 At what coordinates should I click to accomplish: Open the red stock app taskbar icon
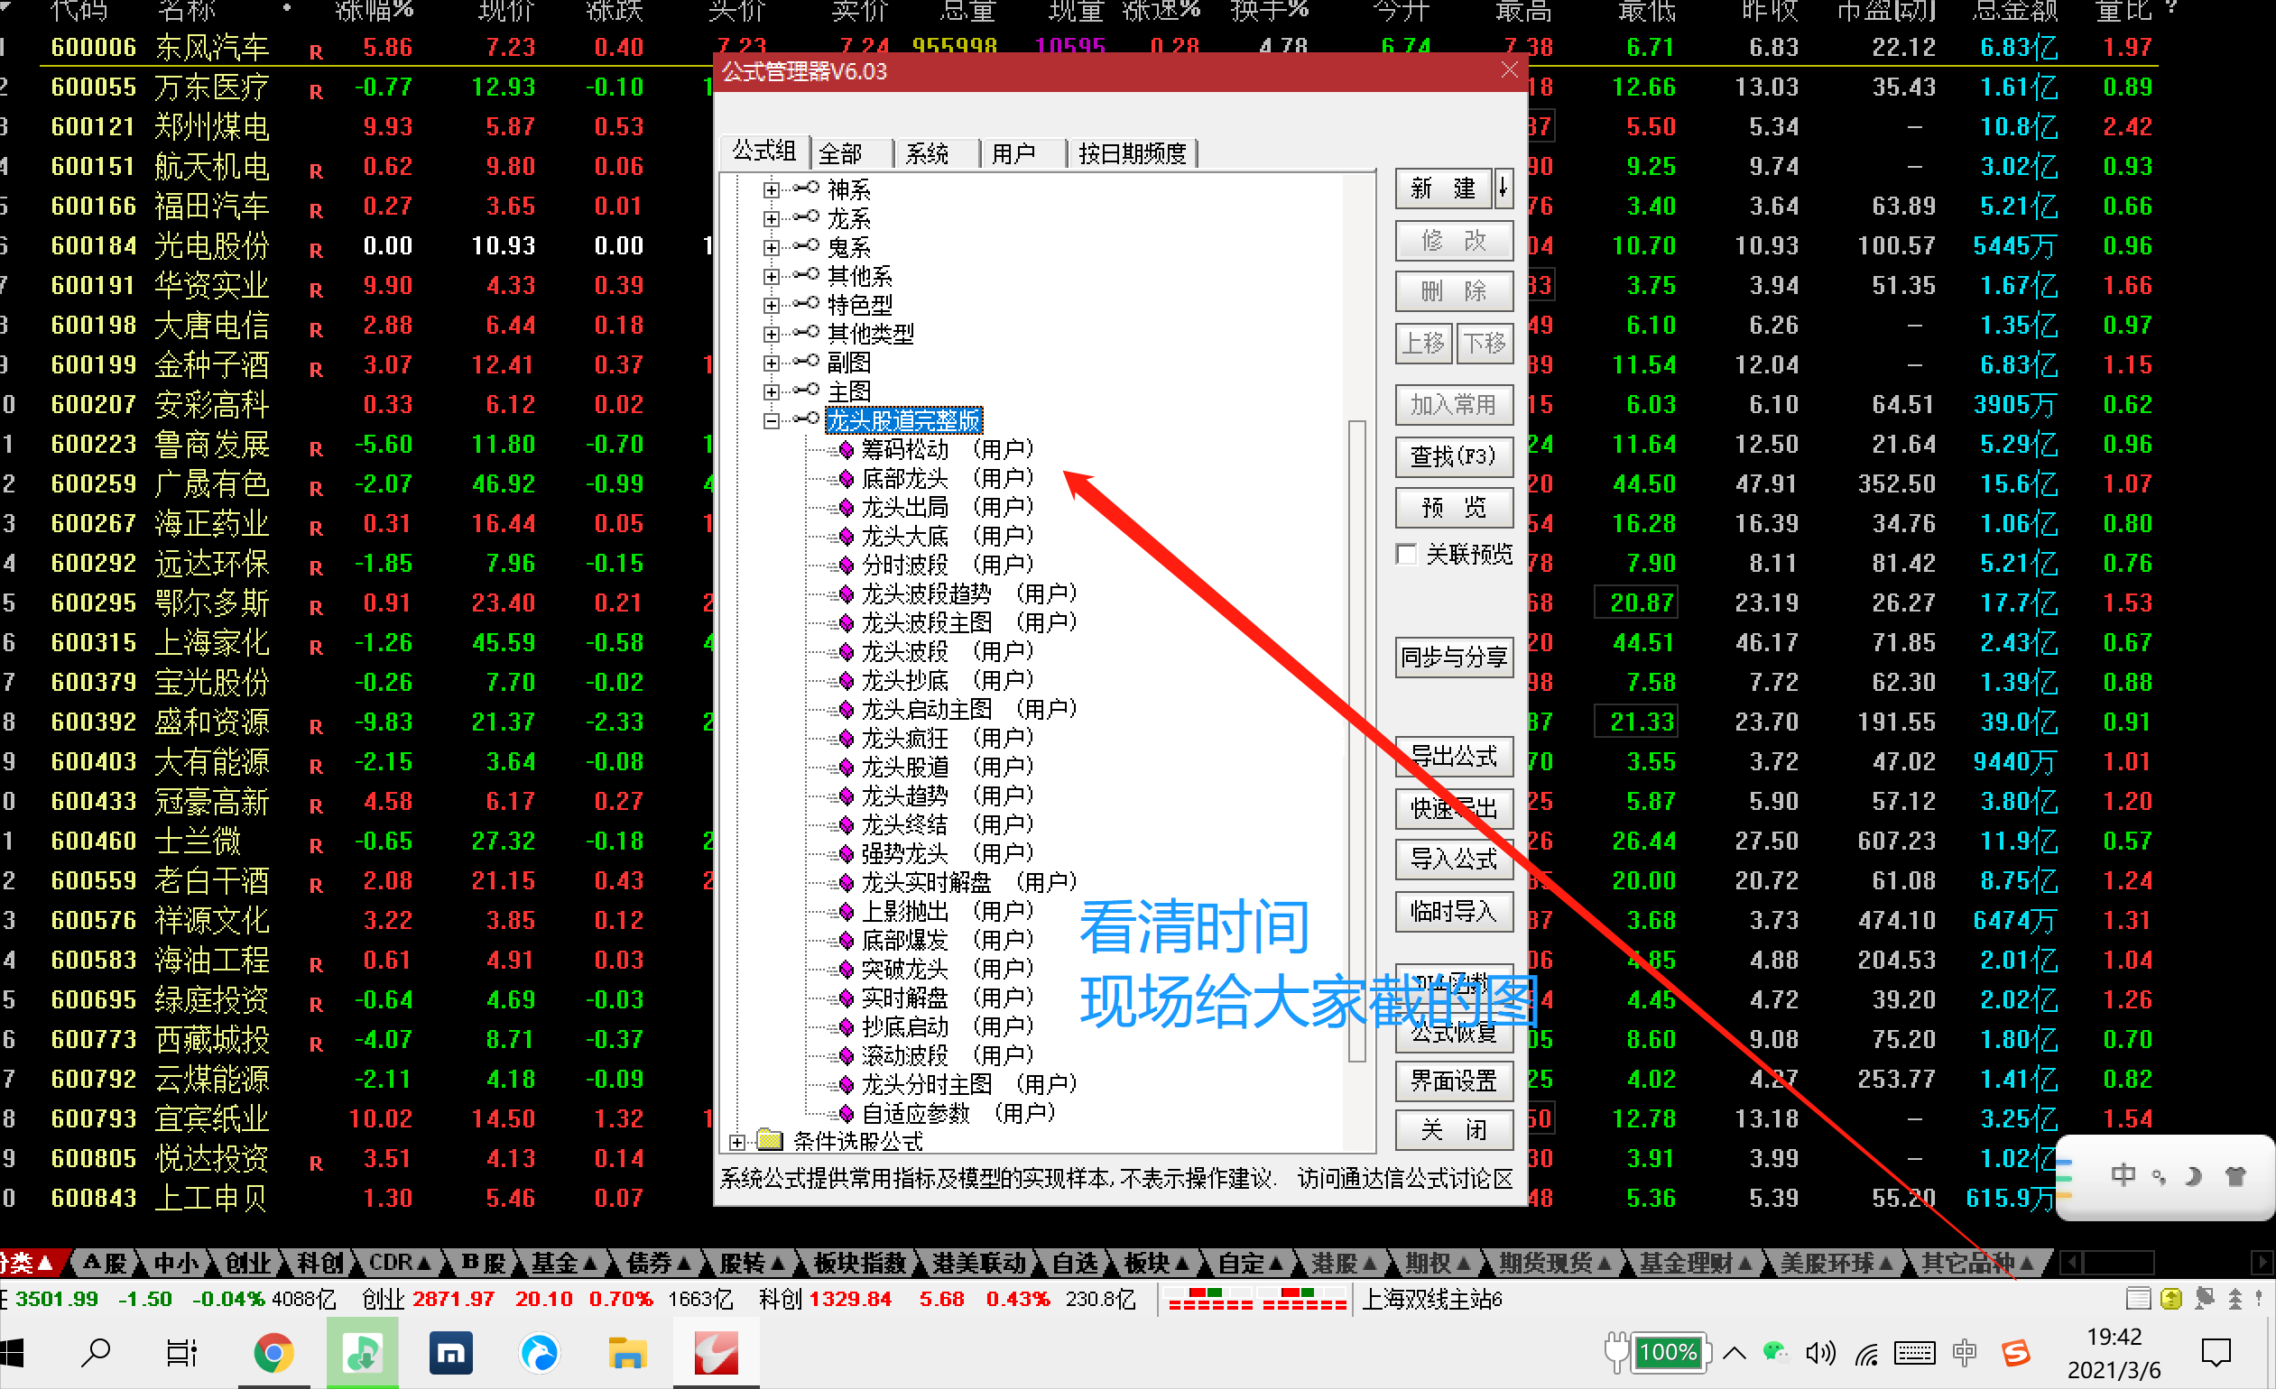tap(716, 1353)
